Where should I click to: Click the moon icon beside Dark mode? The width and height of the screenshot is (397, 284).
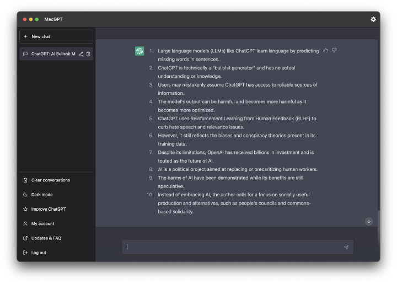25,195
